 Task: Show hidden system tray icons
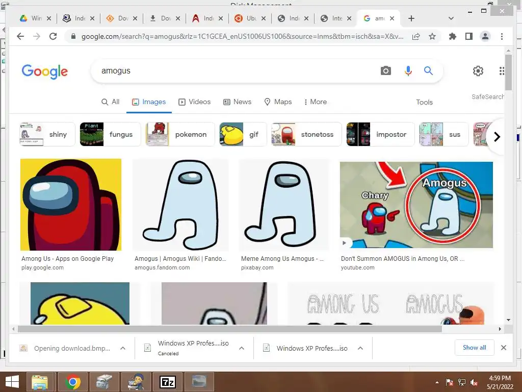point(437,382)
